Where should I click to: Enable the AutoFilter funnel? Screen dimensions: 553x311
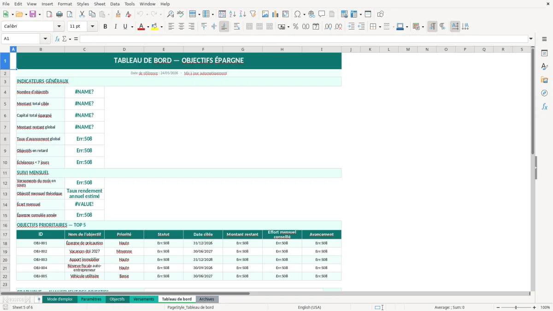[253, 14]
